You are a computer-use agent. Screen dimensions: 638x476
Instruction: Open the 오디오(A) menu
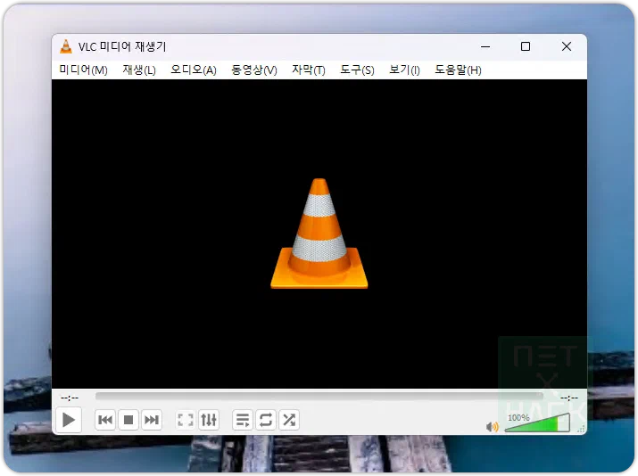(194, 70)
